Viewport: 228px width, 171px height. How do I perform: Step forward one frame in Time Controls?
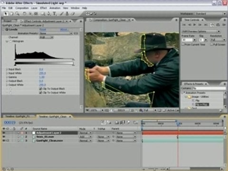[200, 25]
